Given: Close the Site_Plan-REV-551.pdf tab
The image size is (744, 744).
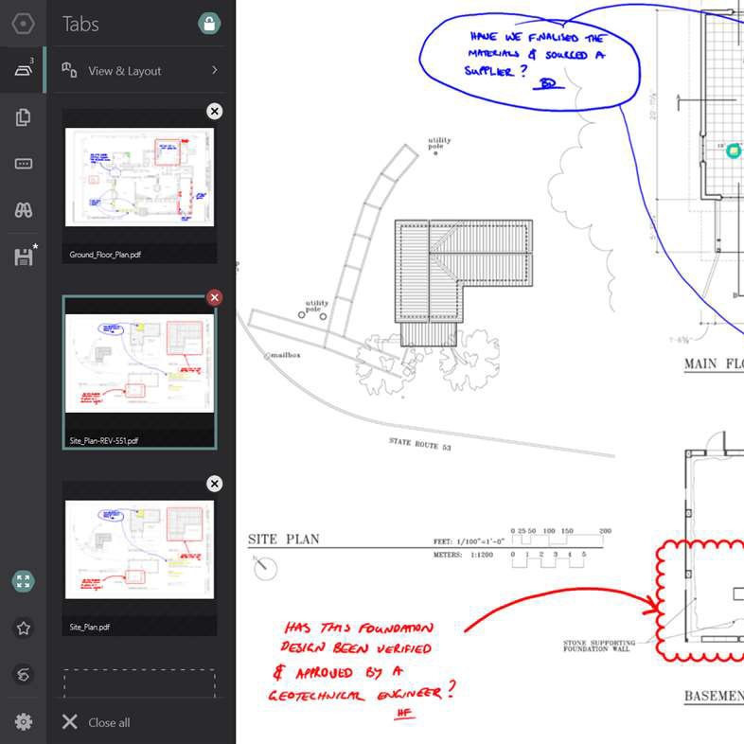Looking at the screenshot, I should pyautogui.click(x=214, y=298).
